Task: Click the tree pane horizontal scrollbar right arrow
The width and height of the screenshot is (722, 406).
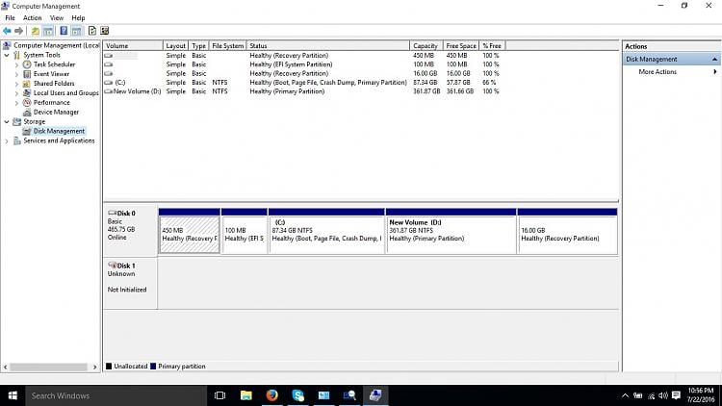Action: (x=95, y=367)
